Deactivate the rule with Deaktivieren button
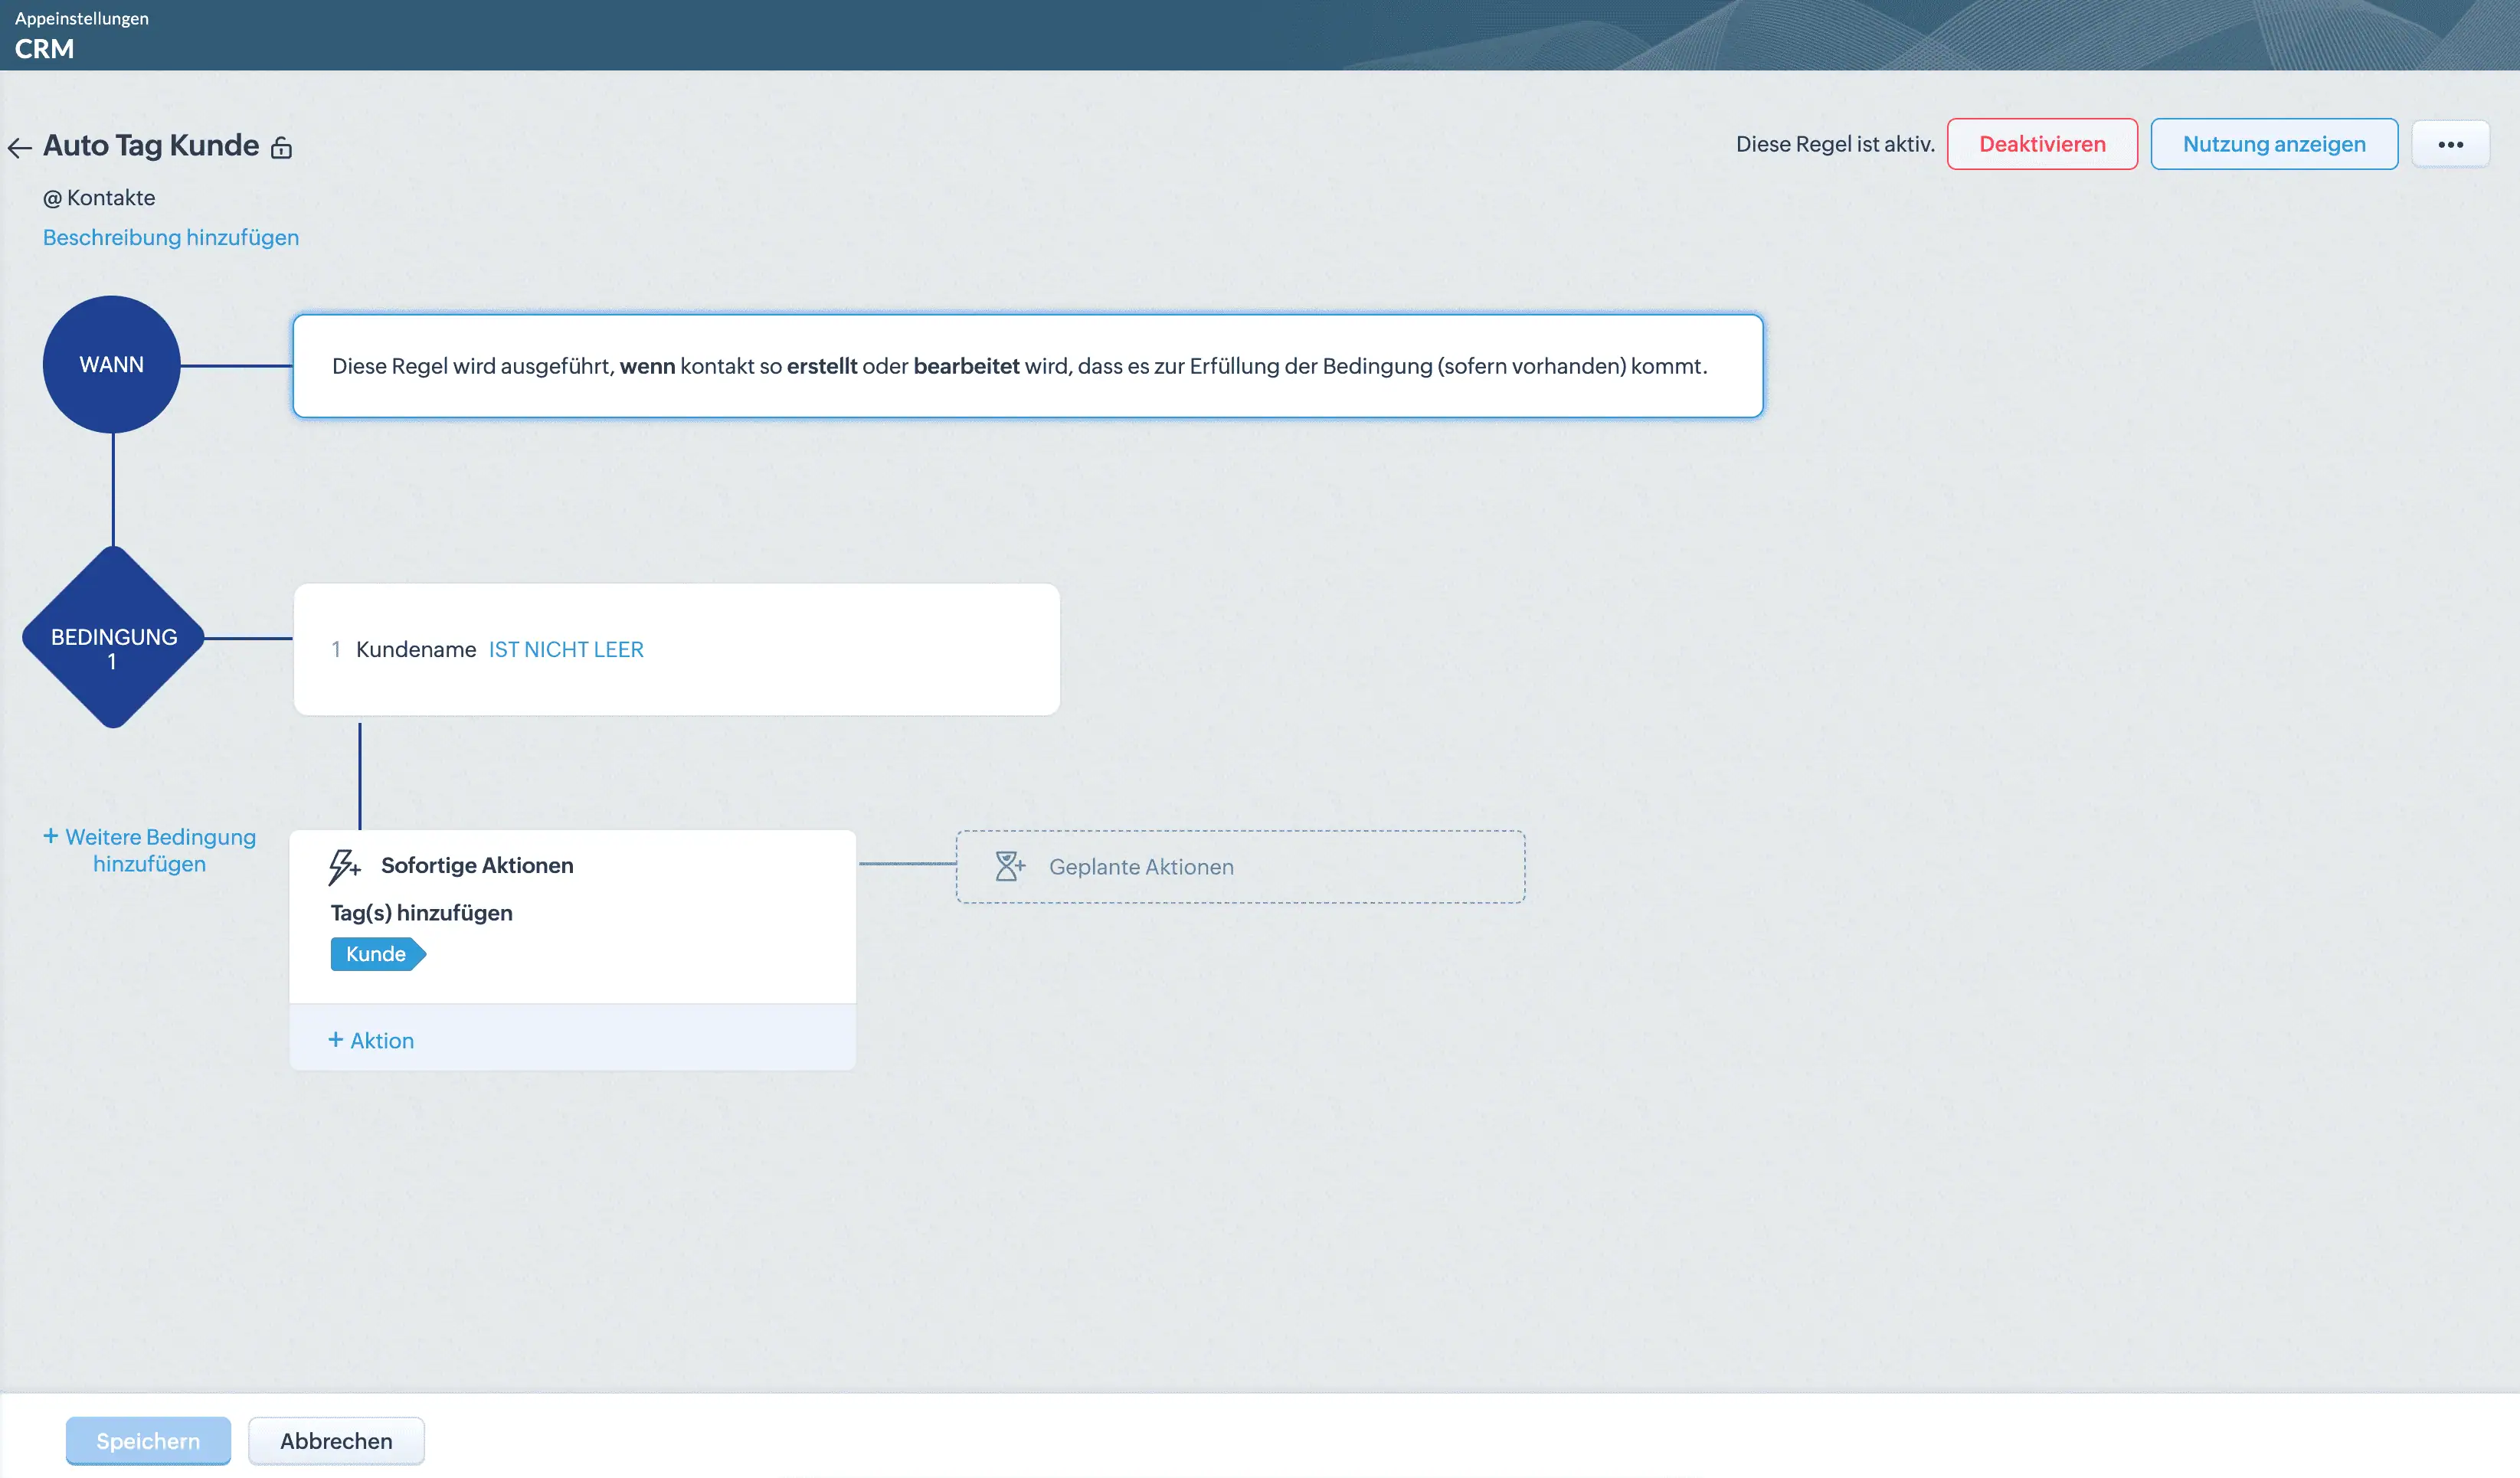 pyautogui.click(x=2042, y=145)
